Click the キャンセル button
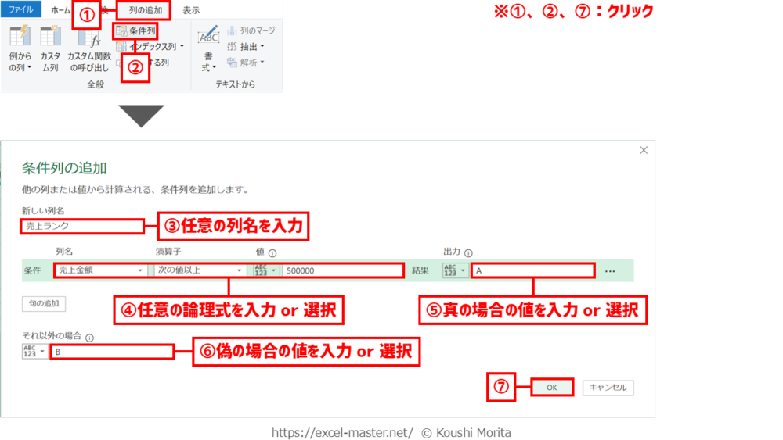Screen dimensions: 783x440 pos(608,388)
